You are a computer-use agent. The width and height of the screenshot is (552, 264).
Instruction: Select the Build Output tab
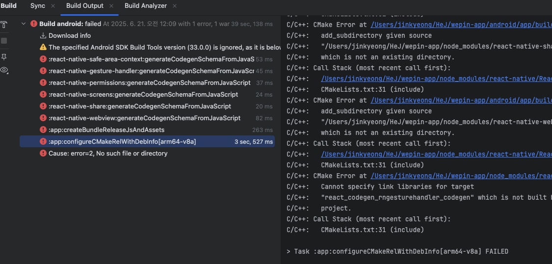(85, 6)
